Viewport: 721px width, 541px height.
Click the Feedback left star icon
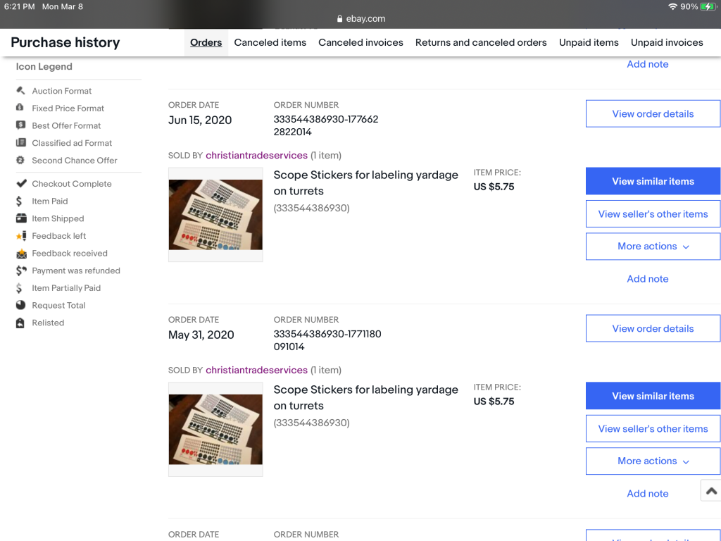pos(21,236)
